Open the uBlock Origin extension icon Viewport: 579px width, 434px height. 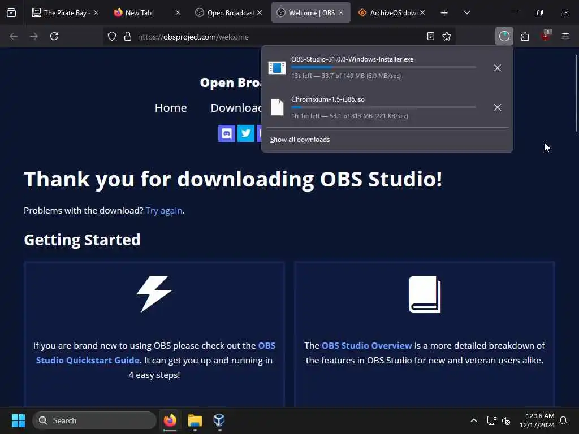[546, 36]
